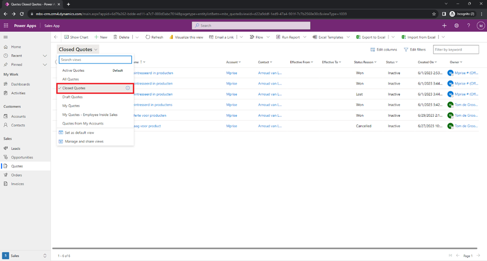Screen dimensions: 487x261
Task: Expand the Delete split-button arrow
Action: tap(137, 37)
